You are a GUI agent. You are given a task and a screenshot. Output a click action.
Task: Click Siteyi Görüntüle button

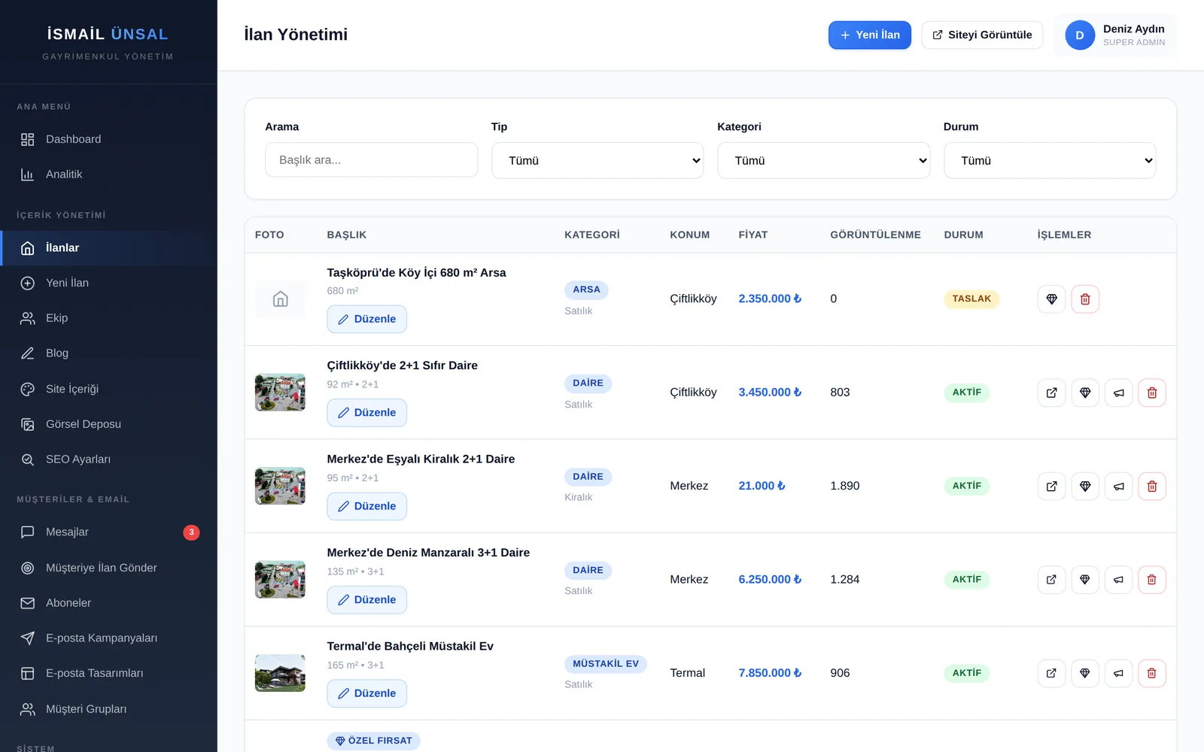(x=982, y=35)
